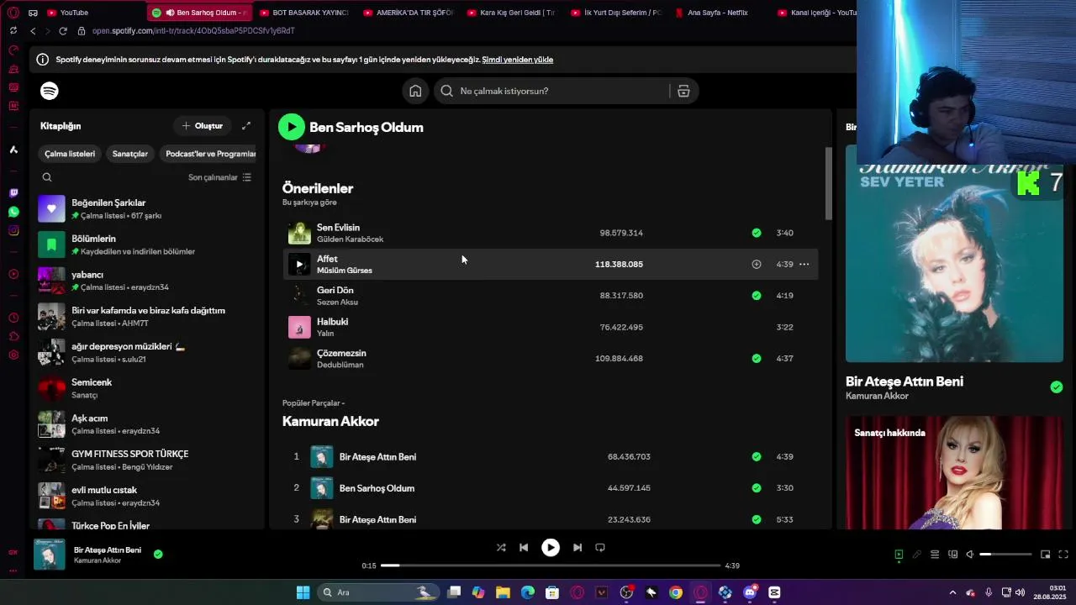1076x605 pixels.
Task: Open the lyrics microphone icon
Action: click(x=917, y=555)
